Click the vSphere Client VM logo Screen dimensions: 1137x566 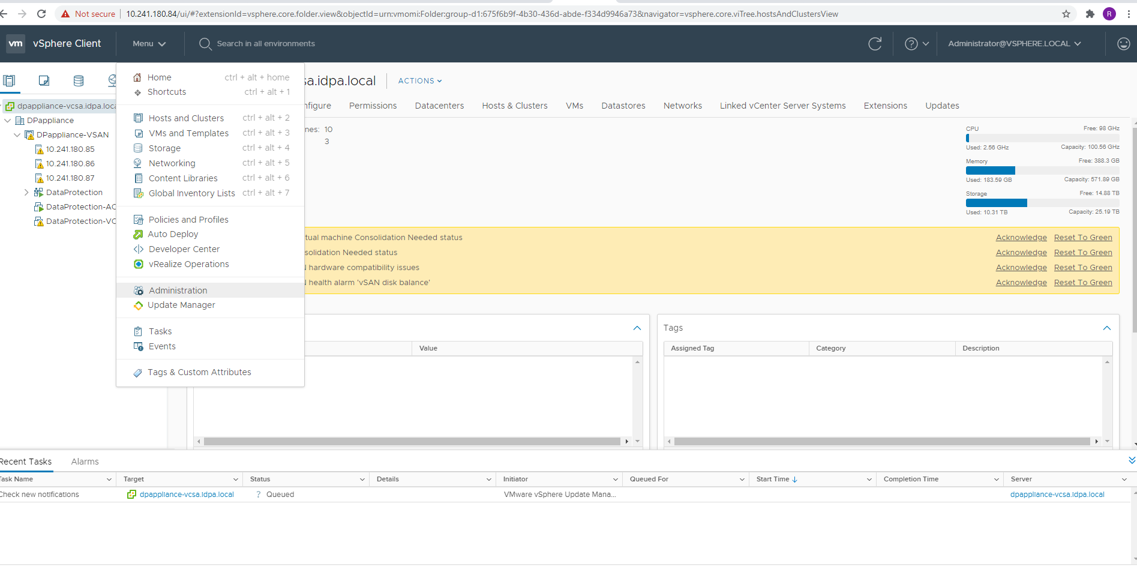(x=16, y=43)
